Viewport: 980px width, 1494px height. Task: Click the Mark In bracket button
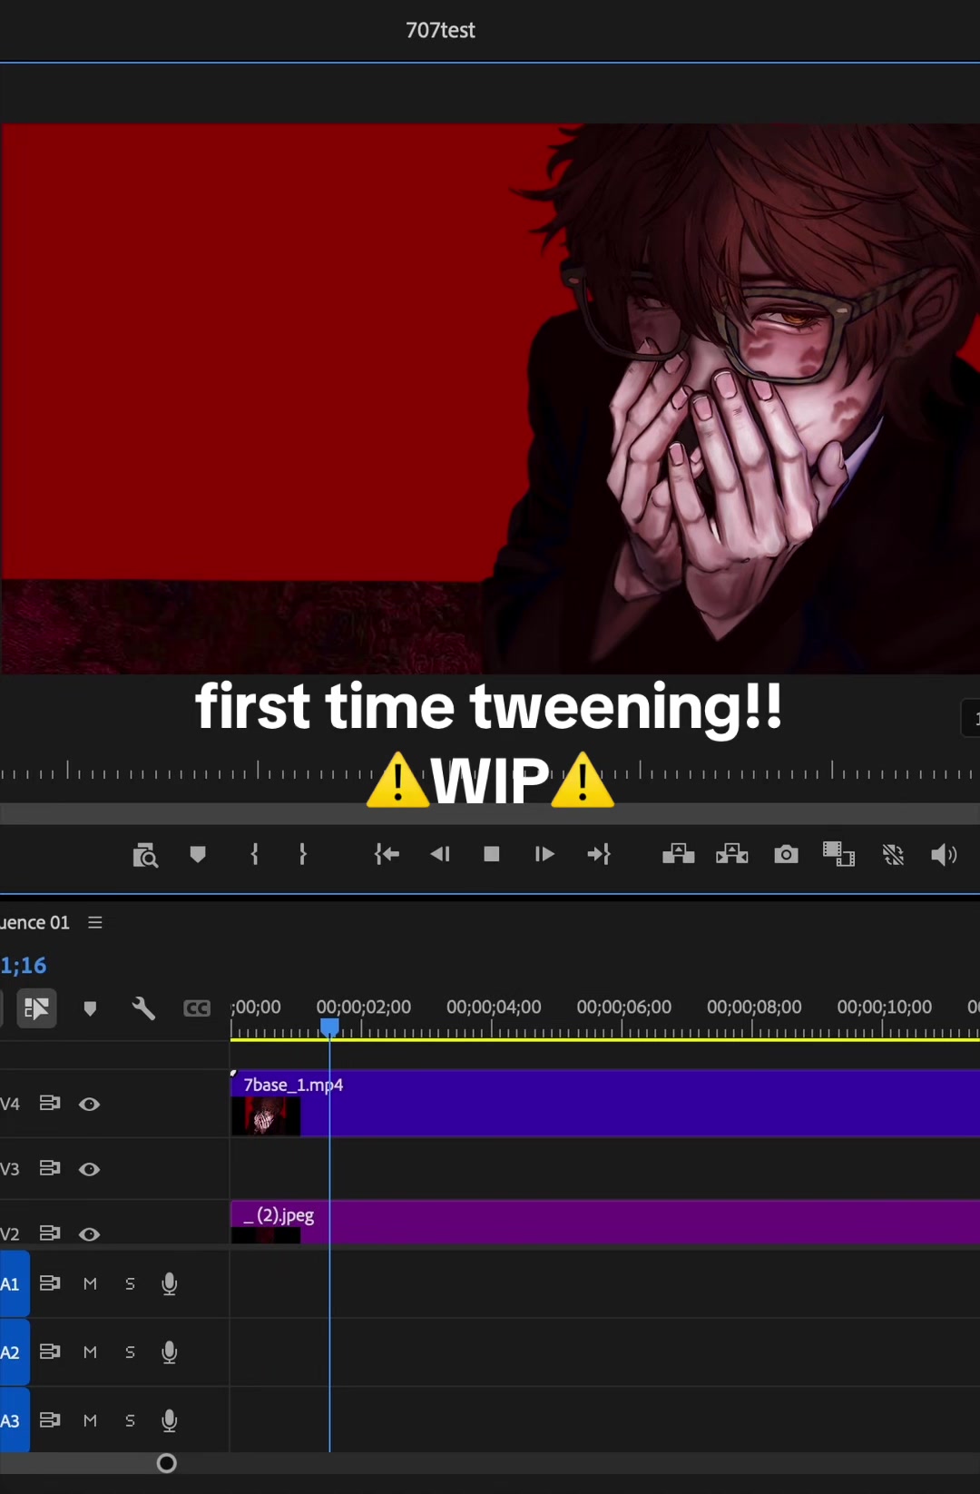[x=255, y=854]
